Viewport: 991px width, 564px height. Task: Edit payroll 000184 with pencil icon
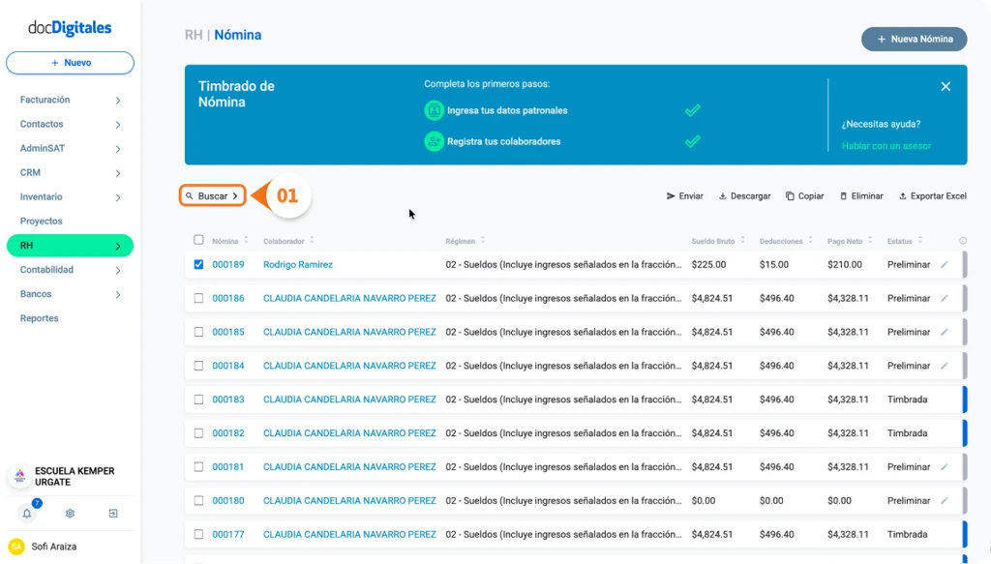tap(945, 366)
